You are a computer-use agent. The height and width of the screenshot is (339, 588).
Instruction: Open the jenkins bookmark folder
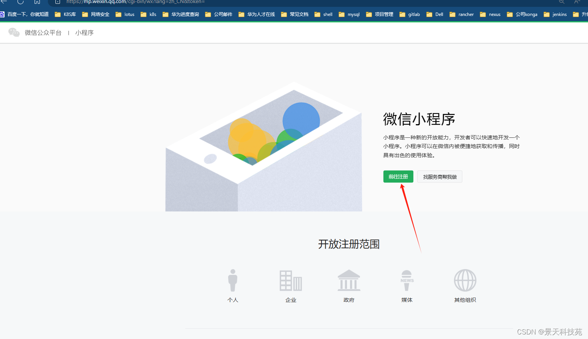(555, 14)
